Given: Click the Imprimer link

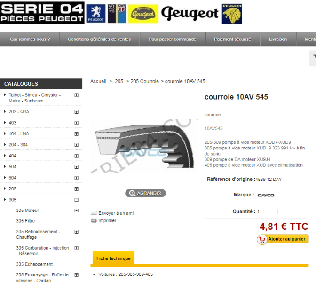Looking at the screenshot, I should pyautogui.click(x=107, y=220).
